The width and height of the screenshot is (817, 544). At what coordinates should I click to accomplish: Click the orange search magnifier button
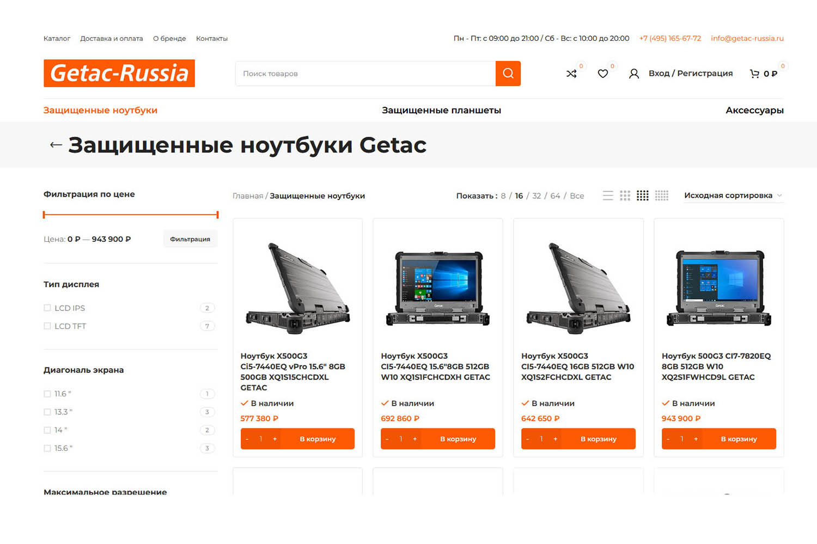[x=508, y=74]
